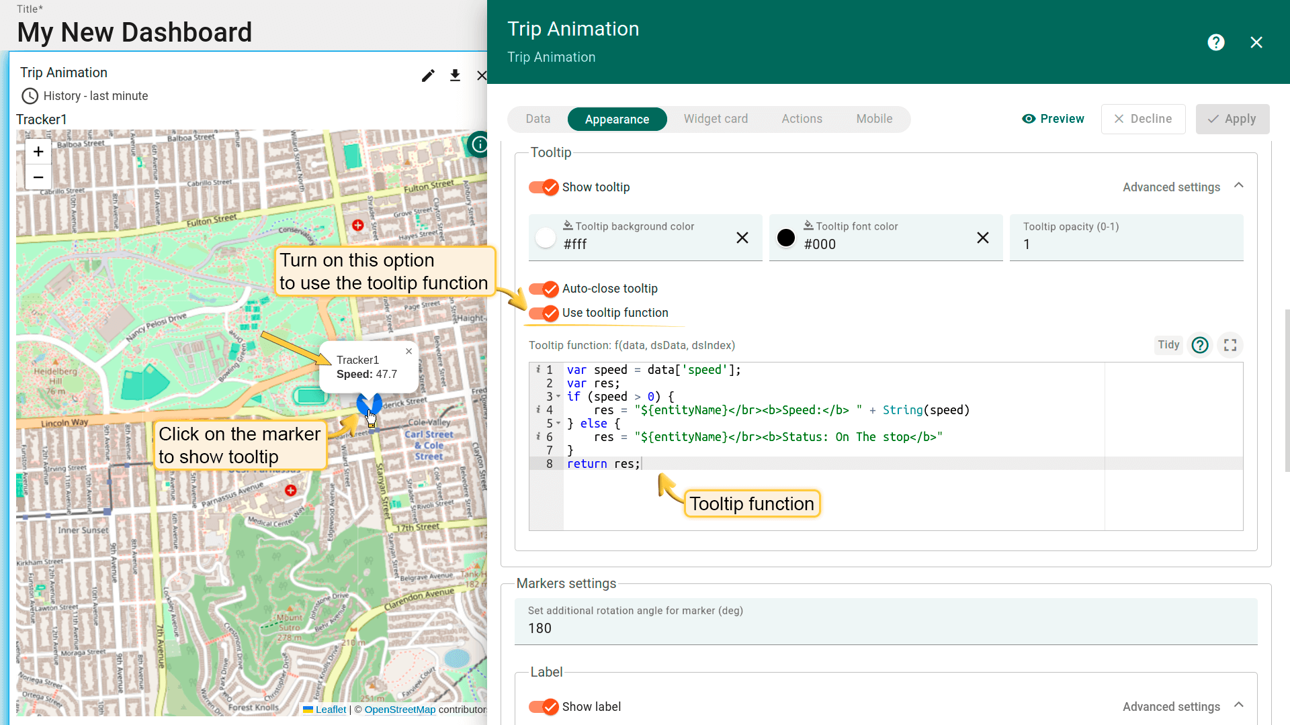Click the edit pencil icon on widget
The image size is (1290, 725).
[x=428, y=75]
